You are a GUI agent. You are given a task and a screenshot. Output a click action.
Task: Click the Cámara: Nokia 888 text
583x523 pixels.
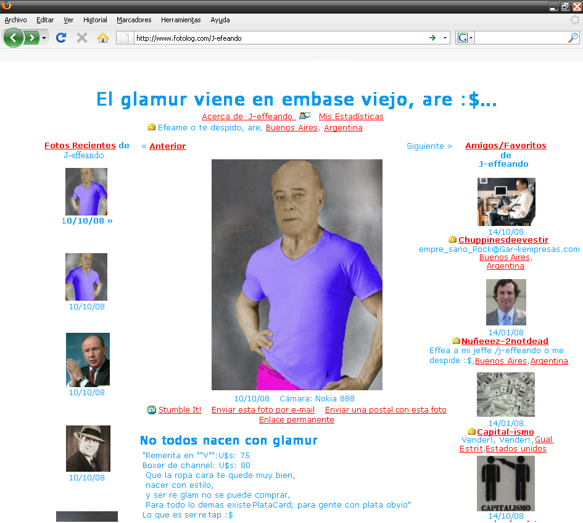(317, 399)
